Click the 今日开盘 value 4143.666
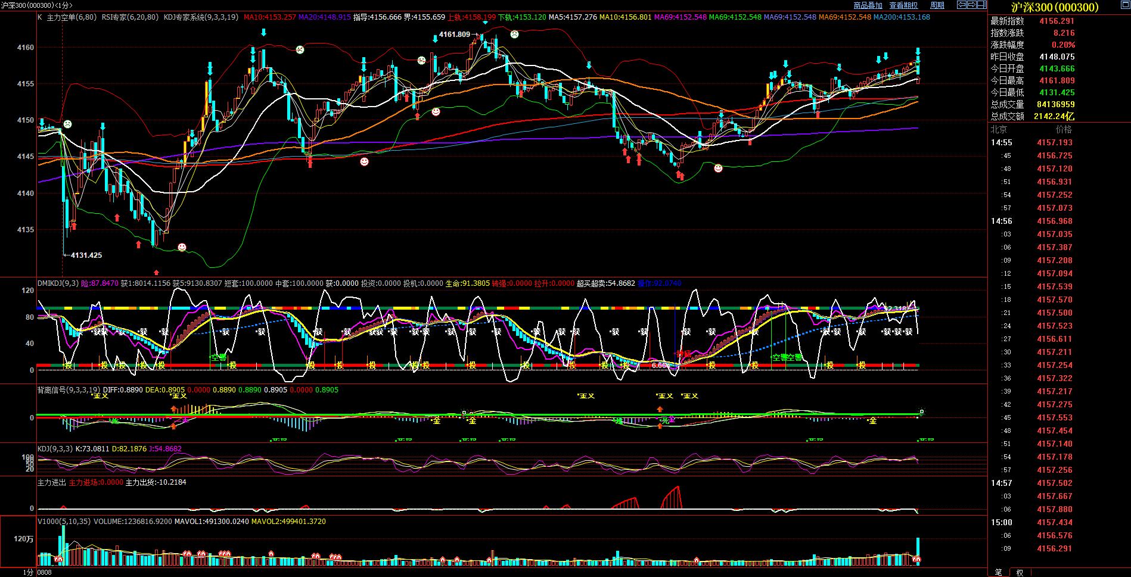The width and height of the screenshot is (1131, 577). (x=1057, y=68)
